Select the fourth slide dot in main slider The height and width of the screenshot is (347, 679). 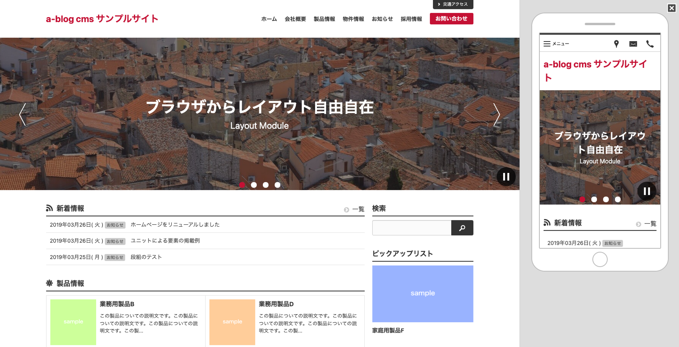[x=278, y=185]
